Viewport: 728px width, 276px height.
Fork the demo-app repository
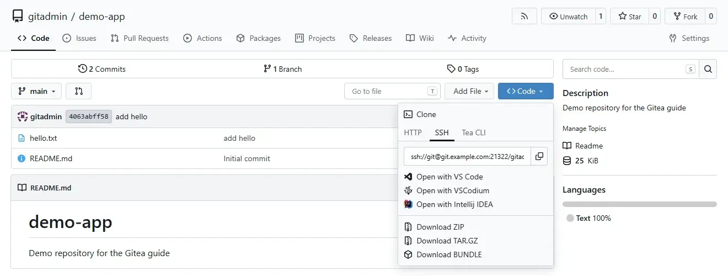click(684, 16)
